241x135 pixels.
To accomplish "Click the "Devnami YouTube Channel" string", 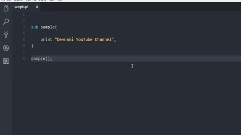I will point(84,39).
